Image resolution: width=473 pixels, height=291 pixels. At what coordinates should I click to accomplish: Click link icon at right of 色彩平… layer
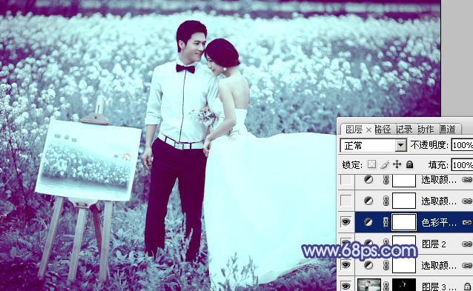tap(466, 222)
